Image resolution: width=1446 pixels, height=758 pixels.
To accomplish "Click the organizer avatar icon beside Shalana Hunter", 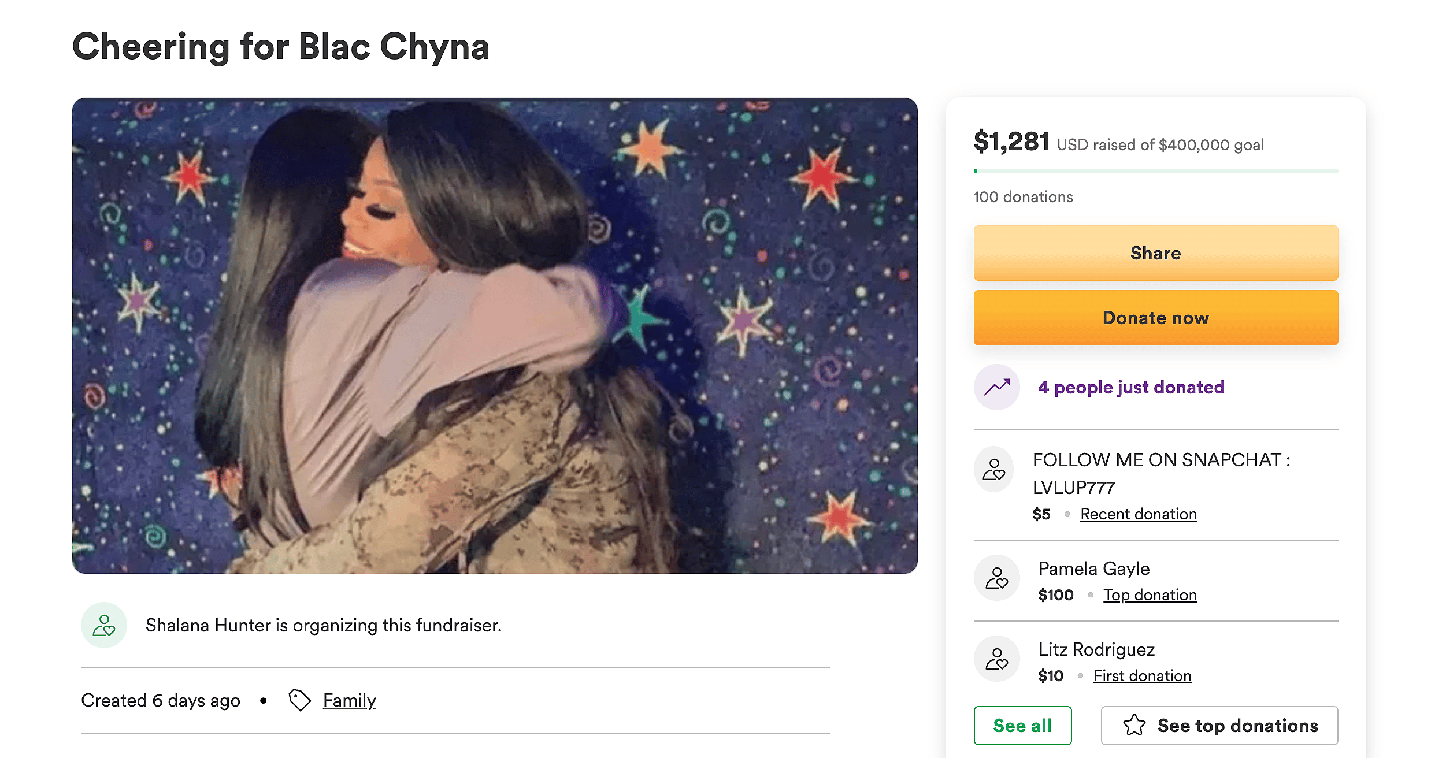I will pyautogui.click(x=104, y=625).
